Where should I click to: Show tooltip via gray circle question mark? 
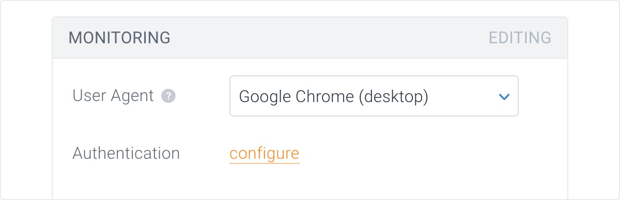pos(168,96)
